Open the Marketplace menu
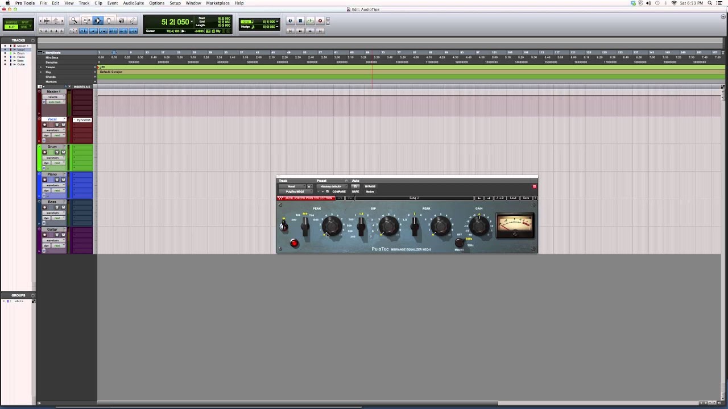This screenshot has width=728, height=409. tap(218, 3)
